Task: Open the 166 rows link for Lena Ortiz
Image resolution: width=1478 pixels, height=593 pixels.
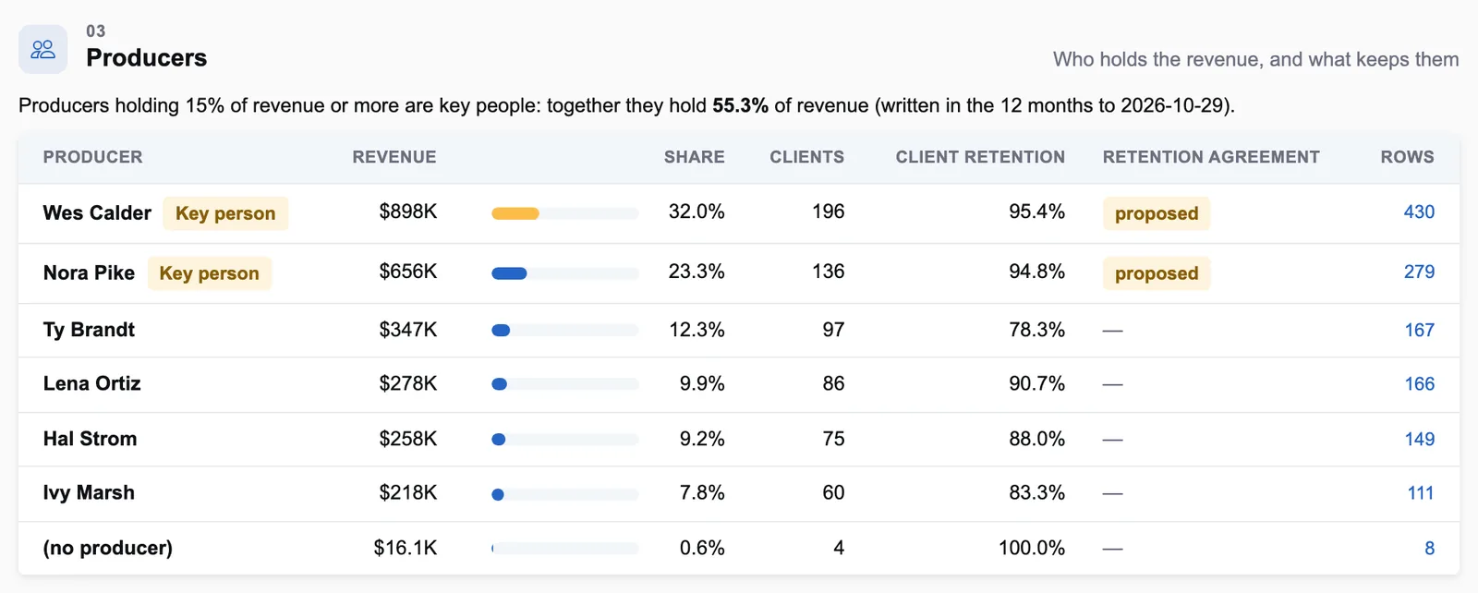Action: click(1419, 383)
